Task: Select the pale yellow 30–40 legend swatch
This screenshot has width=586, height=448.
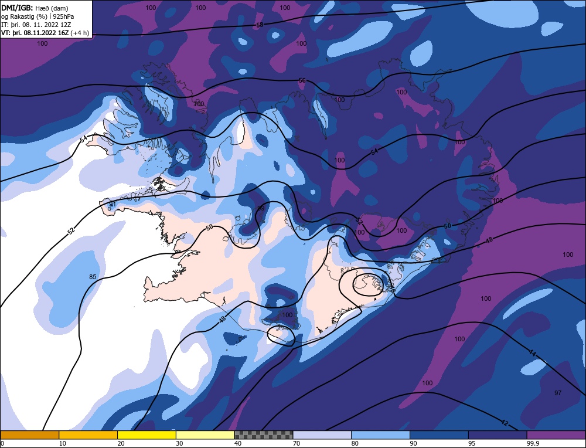Action: tap(205, 435)
